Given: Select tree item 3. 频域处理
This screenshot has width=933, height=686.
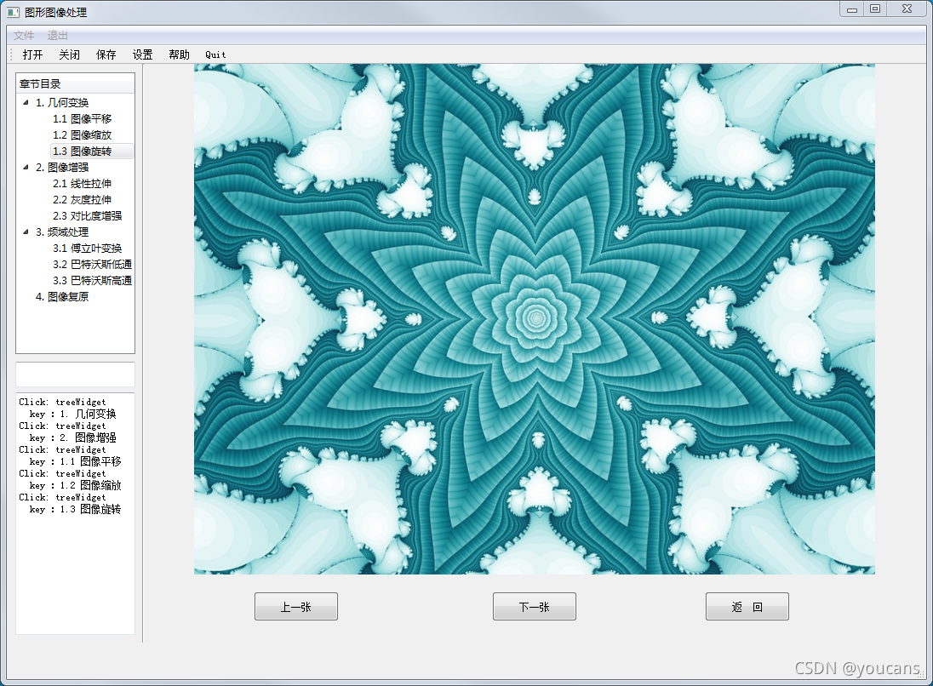Looking at the screenshot, I should coord(62,232).
